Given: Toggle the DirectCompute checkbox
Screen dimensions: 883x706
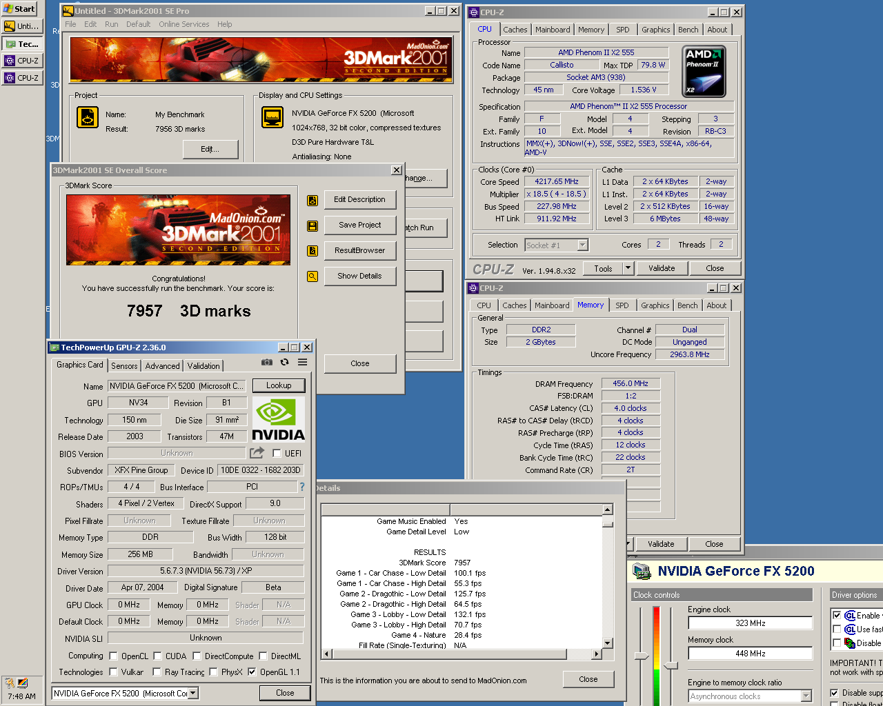Looking at the screenshot, I should 197,656.
